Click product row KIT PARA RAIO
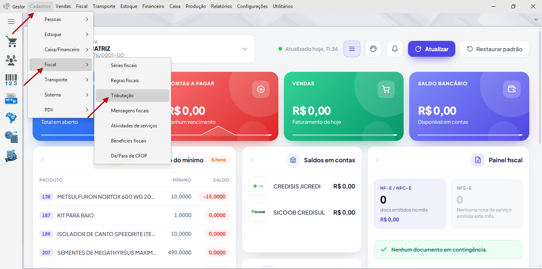 point(134,215)
